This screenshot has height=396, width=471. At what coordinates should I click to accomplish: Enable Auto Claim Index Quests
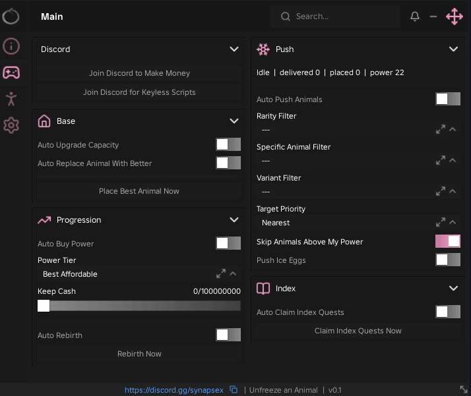pos(448,312)
